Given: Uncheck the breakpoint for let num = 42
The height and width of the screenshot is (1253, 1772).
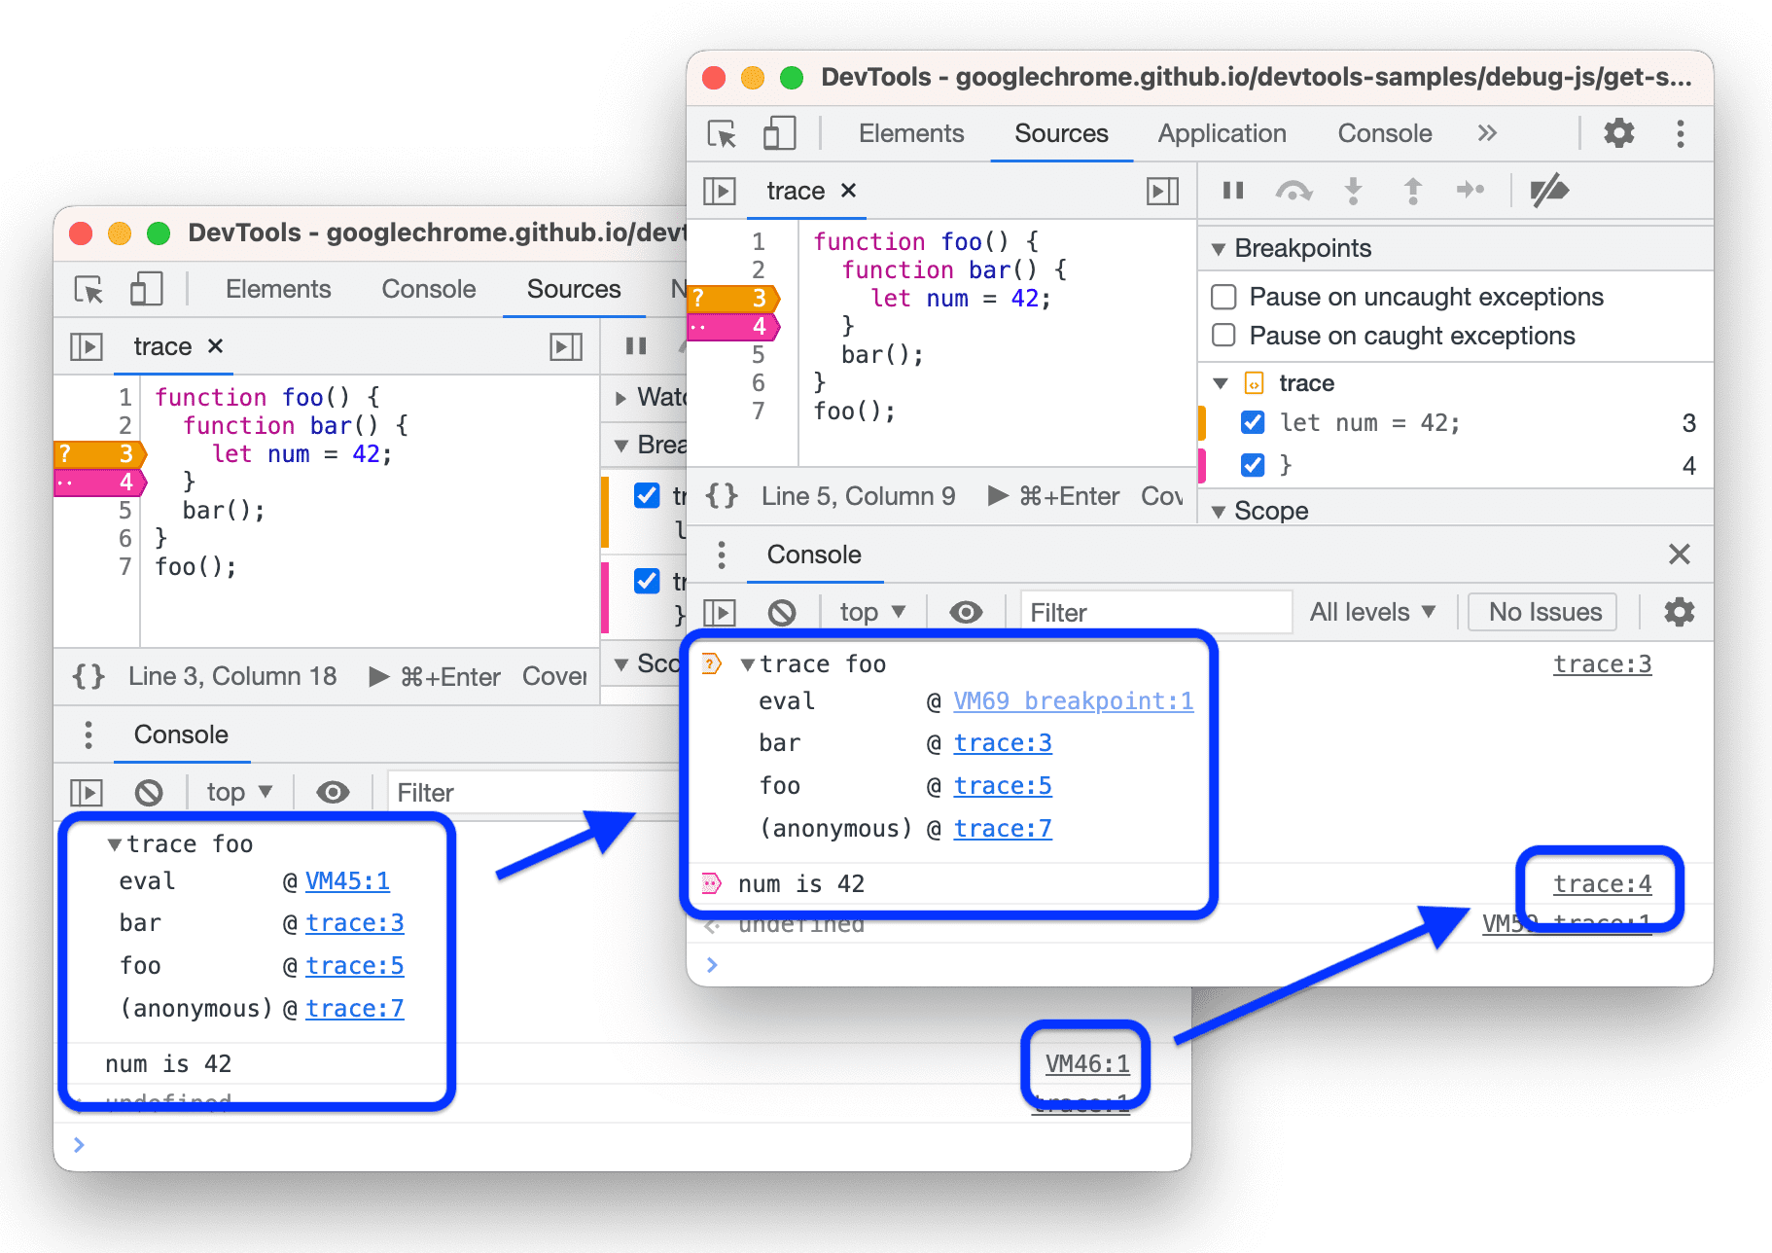Looking at the screenshot, I should click(x=1252, y=422).
